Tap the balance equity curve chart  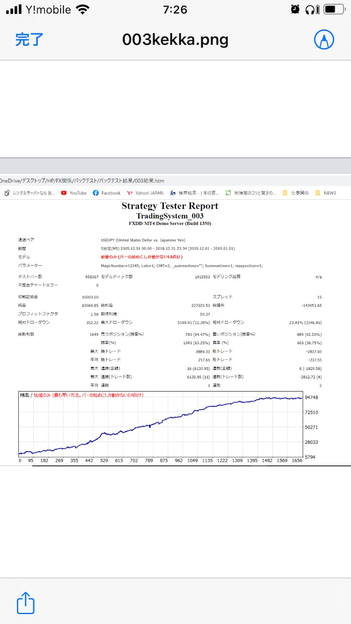point(160,424)
